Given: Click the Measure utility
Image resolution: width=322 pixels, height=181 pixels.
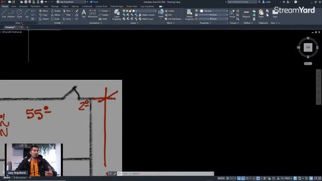Looking at the screenshot, I should tap(246, 14).
